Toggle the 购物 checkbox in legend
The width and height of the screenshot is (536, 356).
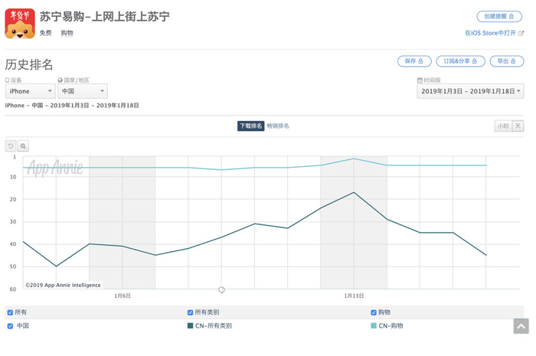(374, 312)
